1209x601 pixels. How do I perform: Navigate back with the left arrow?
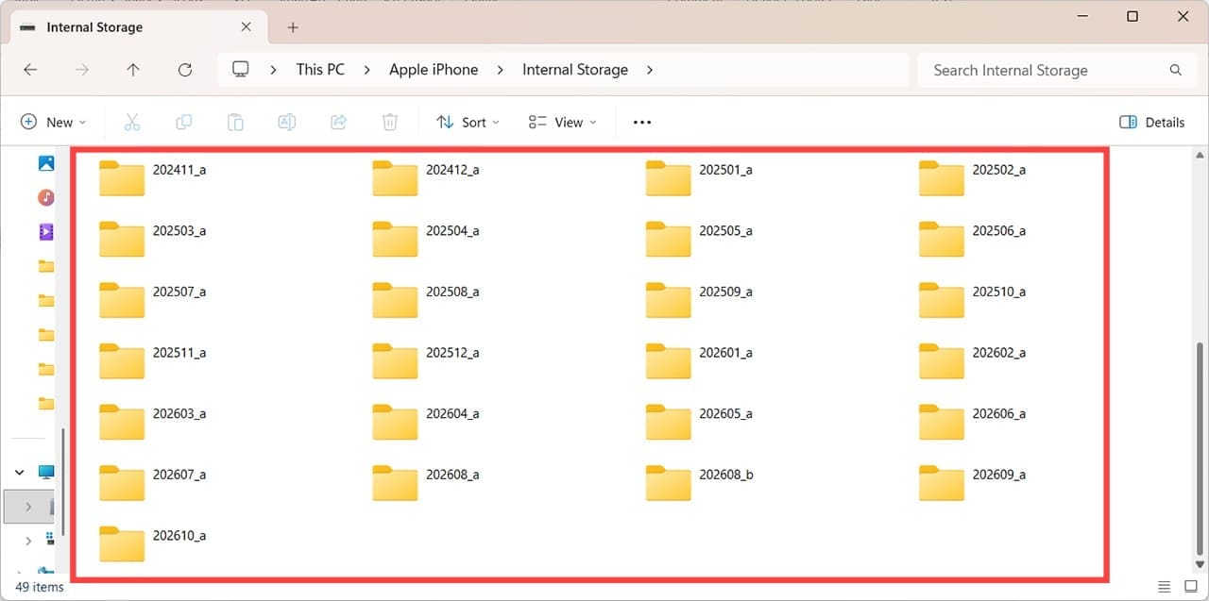point(30,70)
